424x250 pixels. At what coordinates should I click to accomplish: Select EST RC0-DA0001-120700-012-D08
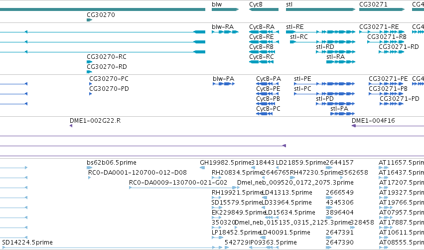click(138, 173)
